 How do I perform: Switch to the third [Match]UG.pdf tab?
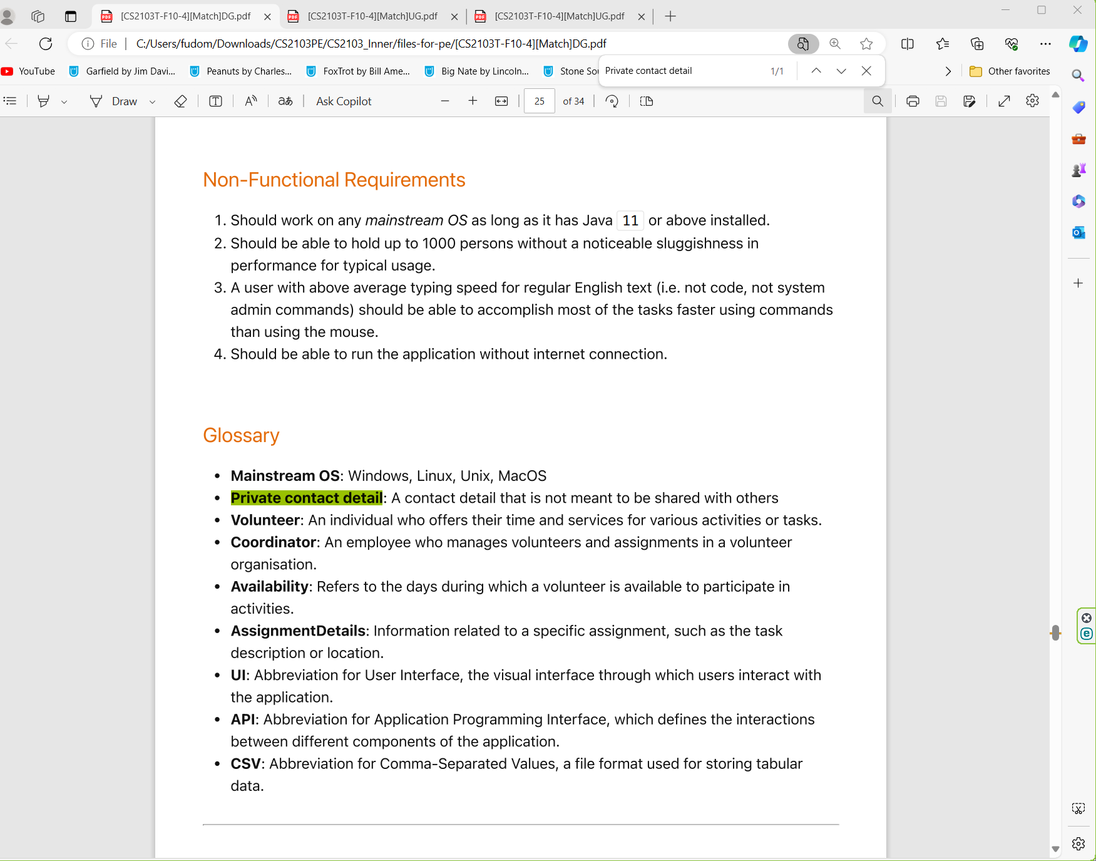coord(560,16)
